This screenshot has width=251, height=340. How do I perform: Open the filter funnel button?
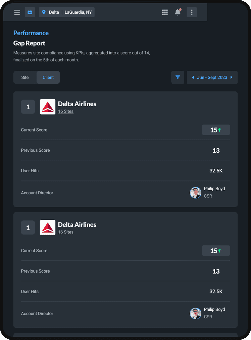(x=178, y=77)
